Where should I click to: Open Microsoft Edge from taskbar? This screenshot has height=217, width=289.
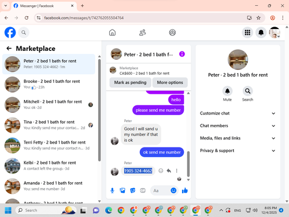pos(109,210)
